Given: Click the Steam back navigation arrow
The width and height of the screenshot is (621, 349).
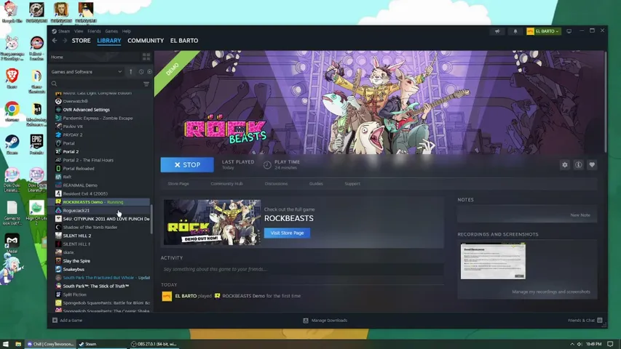Looking at the screenshot, I should 55,41.
